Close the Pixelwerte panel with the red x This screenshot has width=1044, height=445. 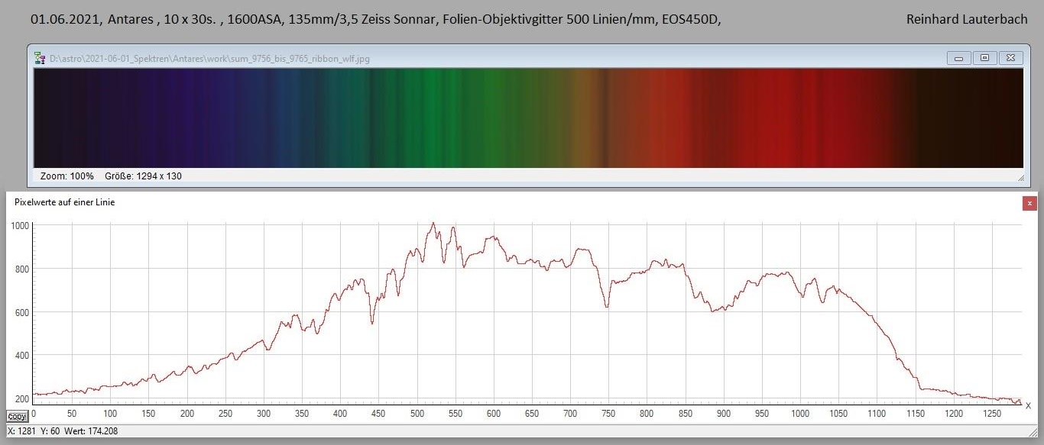(x=1029, y=203)
